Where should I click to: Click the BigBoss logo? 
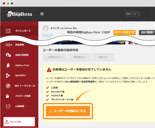pos(19,14)
